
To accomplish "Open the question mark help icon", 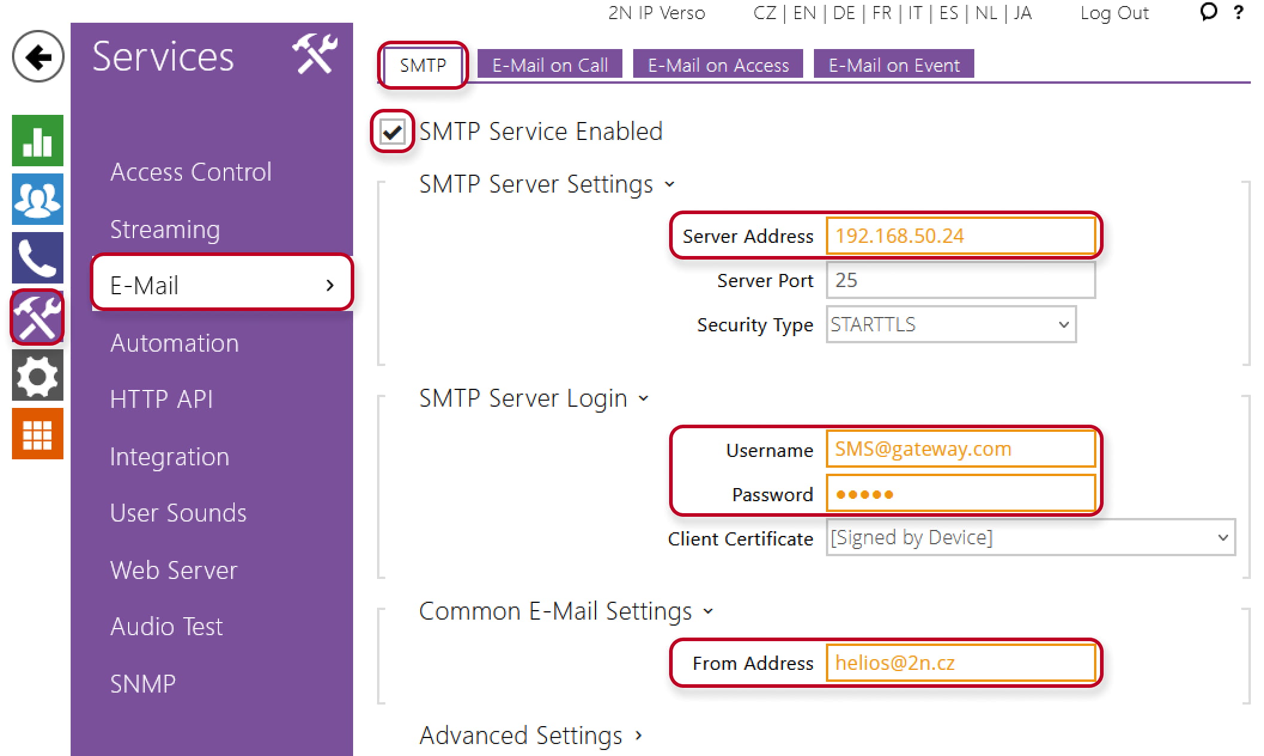I will [1238, 12].
